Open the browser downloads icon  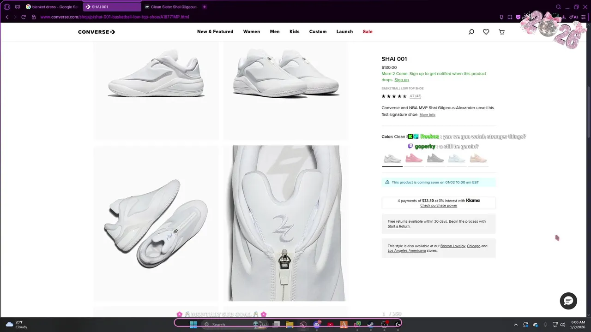(x=563, y=17)
